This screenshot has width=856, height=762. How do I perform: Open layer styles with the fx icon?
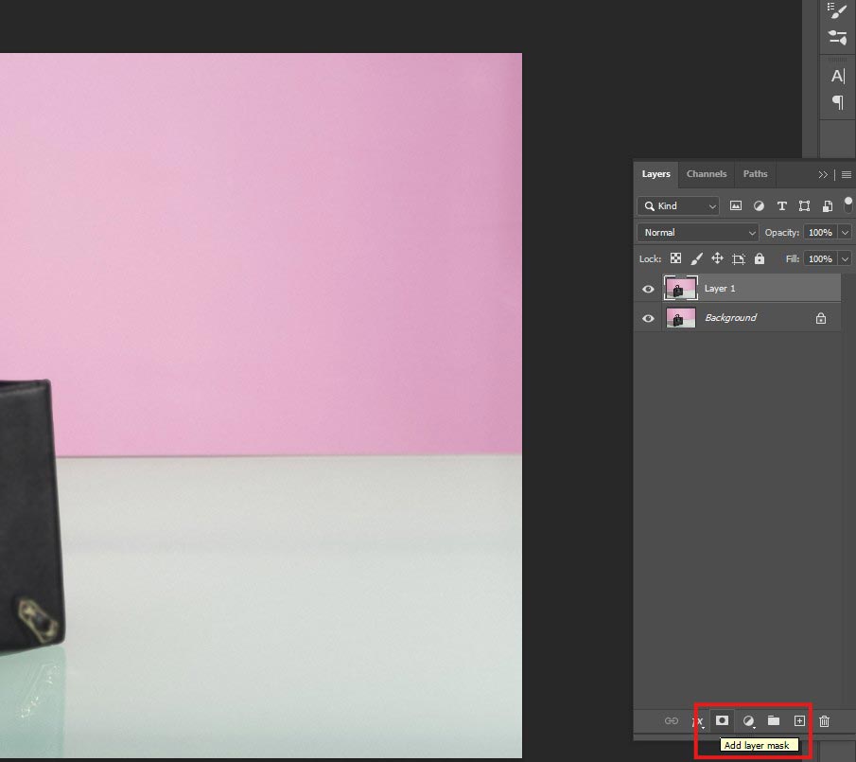tap(697, 720)
